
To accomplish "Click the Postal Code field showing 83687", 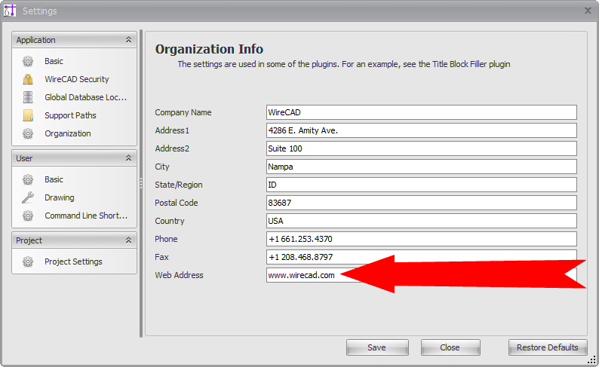I will point(422,203).
